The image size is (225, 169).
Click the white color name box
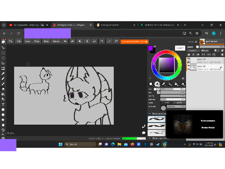click(x=180, y=48)
